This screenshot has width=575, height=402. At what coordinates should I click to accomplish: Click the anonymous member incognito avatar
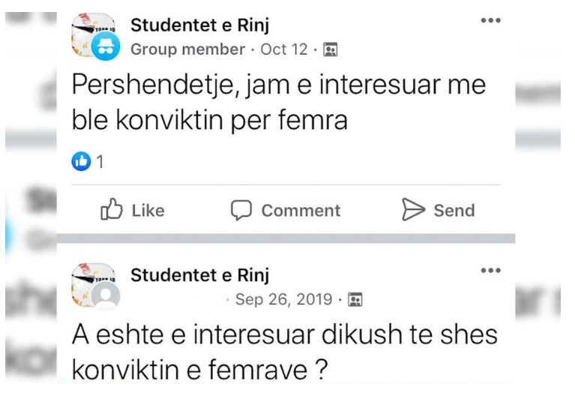click(105, 46)
